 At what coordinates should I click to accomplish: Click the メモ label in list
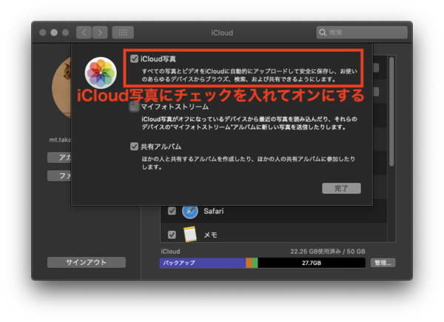click(x=210, y=235)
